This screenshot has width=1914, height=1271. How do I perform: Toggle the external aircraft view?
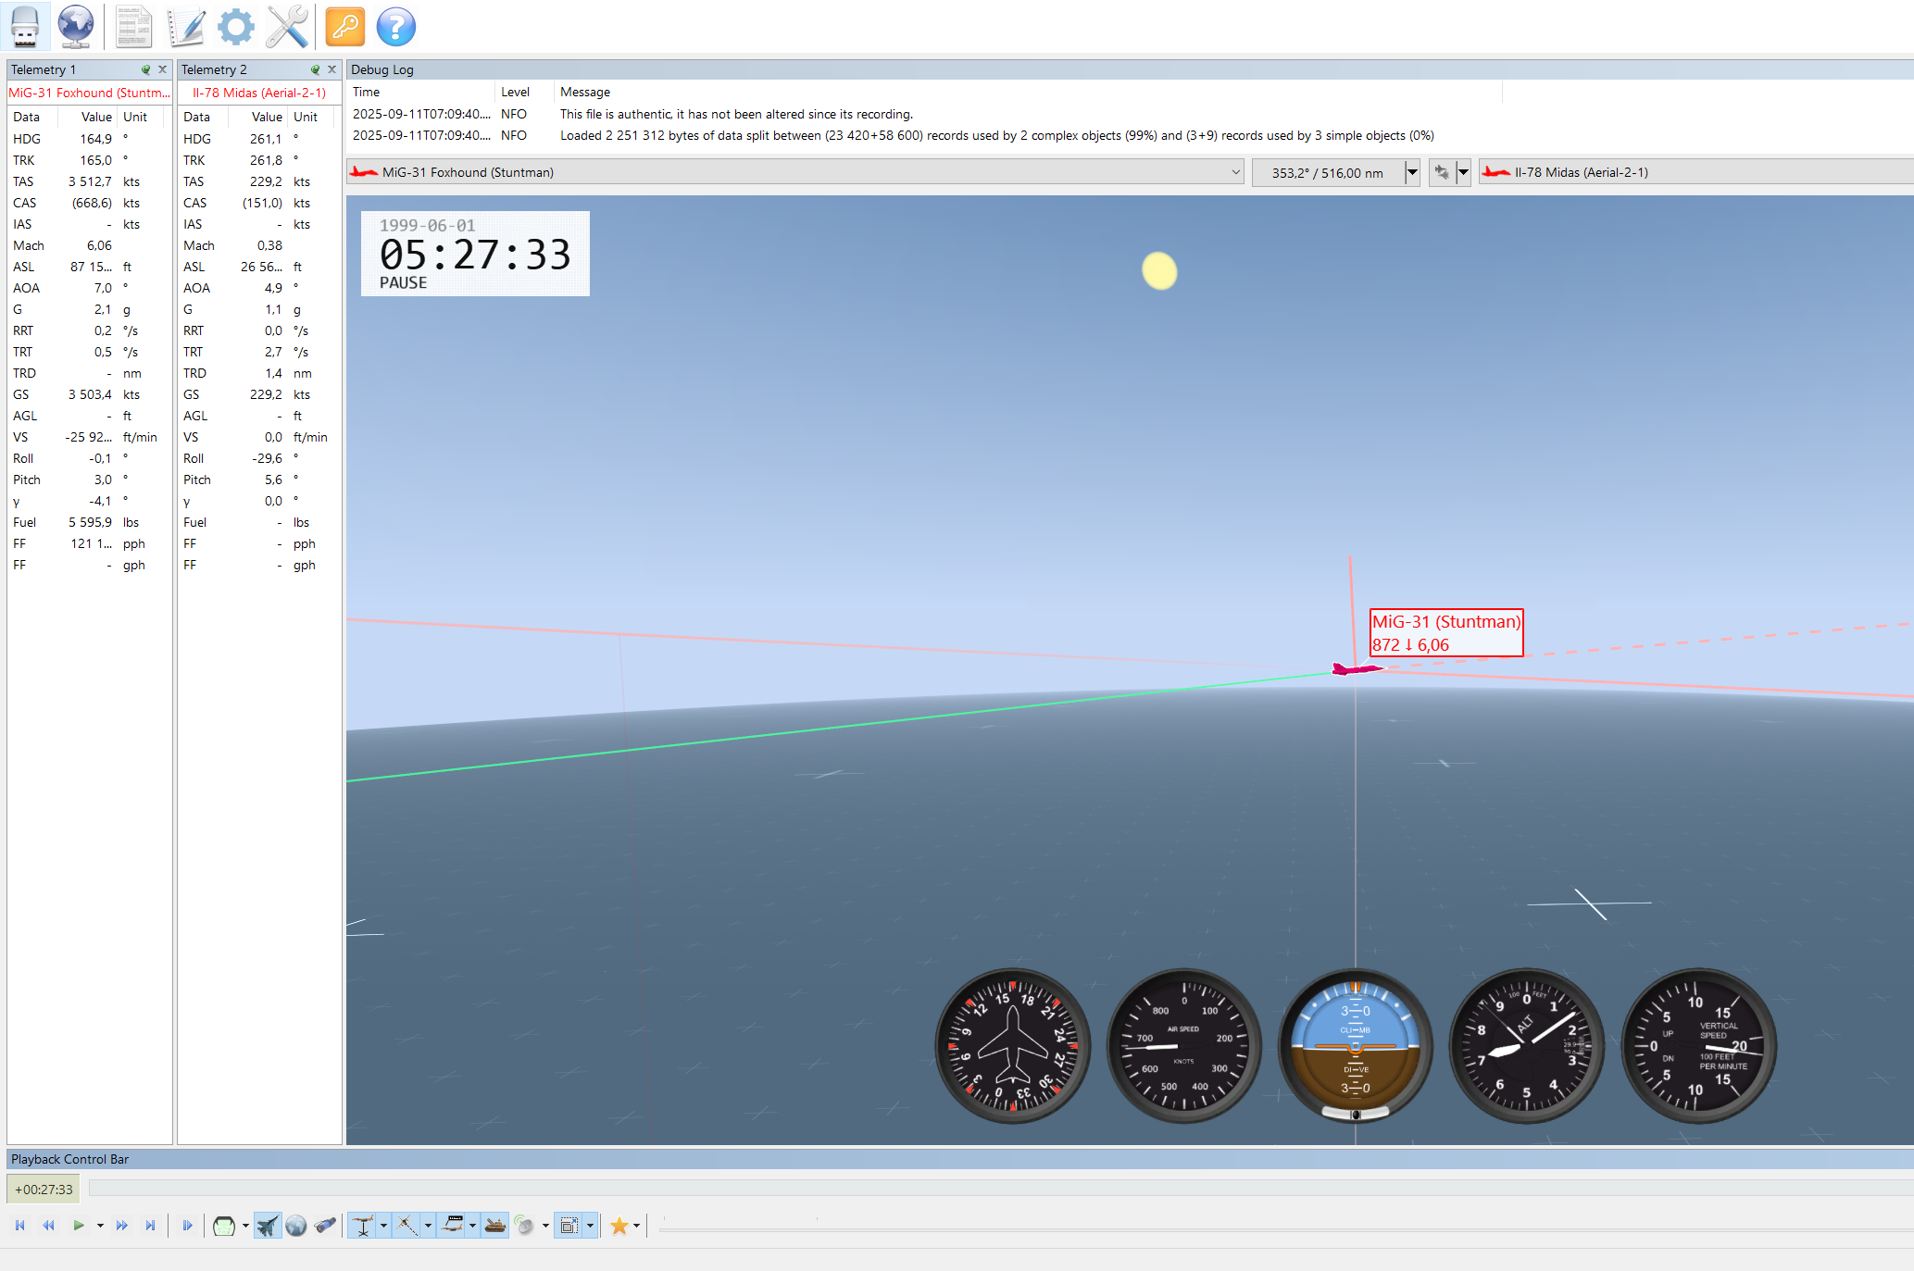pyautogui.click(x=267, y=1226)
